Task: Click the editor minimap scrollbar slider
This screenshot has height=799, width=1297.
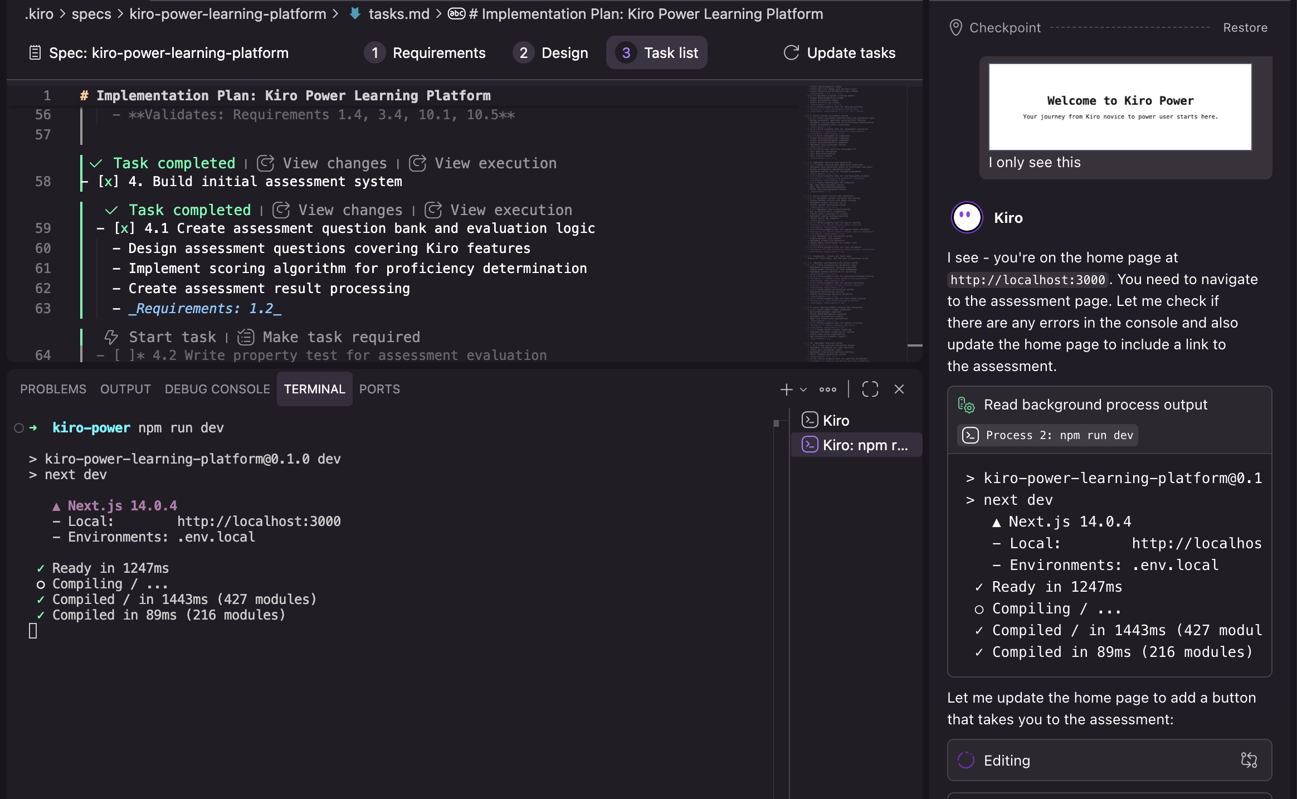Action: coord(914,345)
